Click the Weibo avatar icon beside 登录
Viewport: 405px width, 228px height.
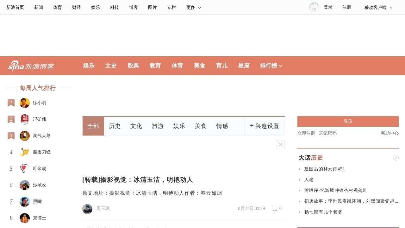click(x=314, y=7)
